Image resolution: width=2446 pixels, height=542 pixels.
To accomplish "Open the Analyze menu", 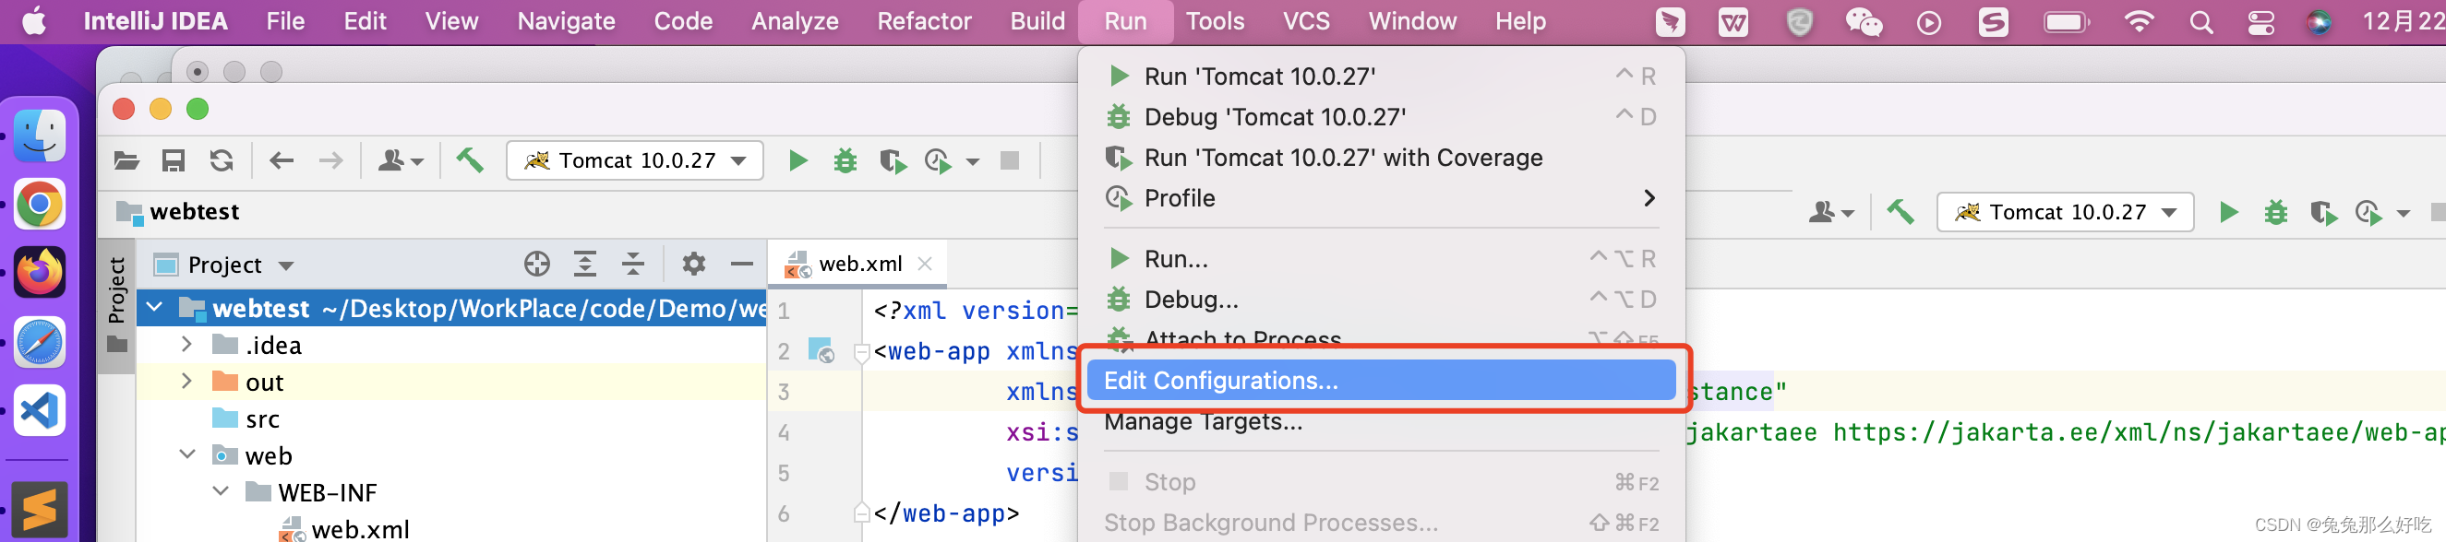I will pyautogui.click(x=795, y=21).
